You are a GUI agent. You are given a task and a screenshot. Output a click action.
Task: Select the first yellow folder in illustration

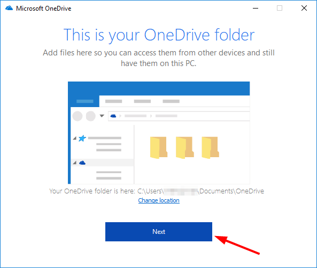point(159,148)
